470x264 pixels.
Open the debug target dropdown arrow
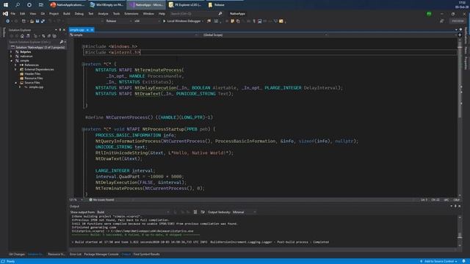click(203, 21)
